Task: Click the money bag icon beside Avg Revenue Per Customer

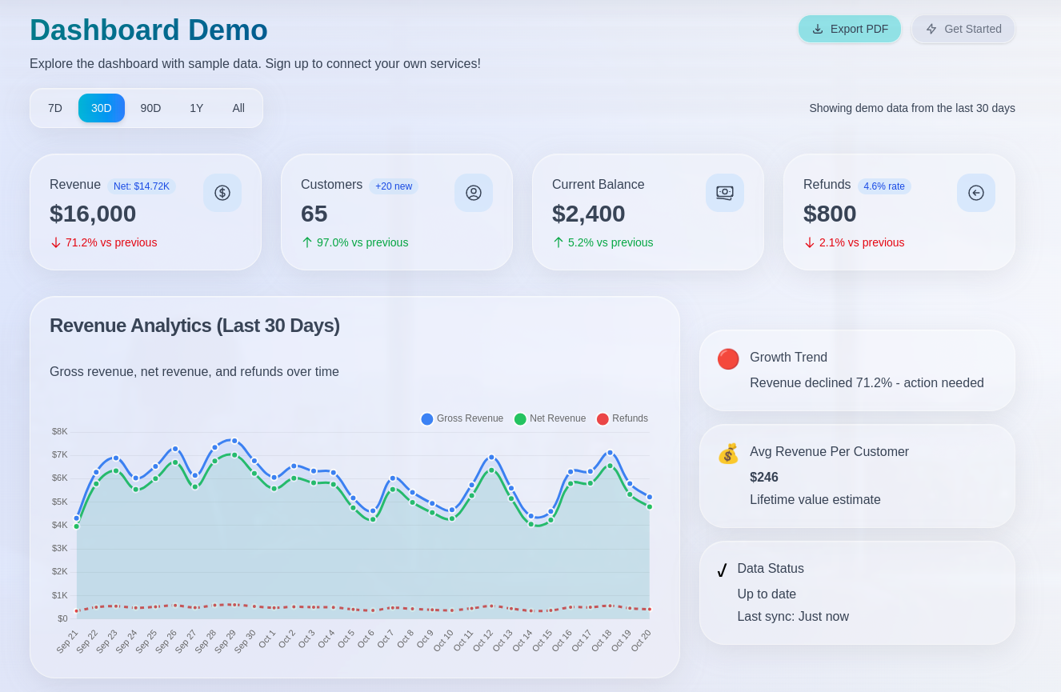Action: tap(727, 454)
